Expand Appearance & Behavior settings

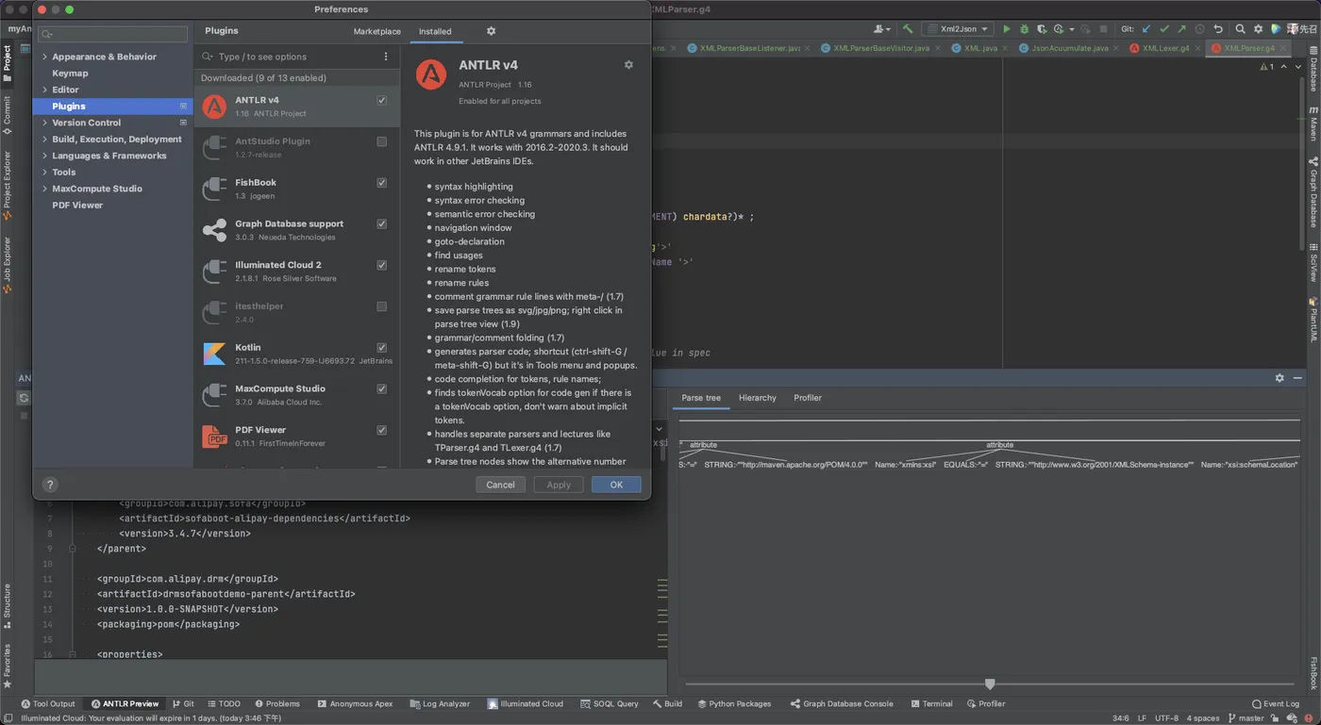coord(43,57)
